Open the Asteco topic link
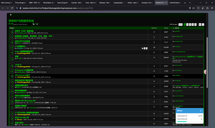The width and height of the screenshot is (215, 128). pyautogui.click(x=24, y=51)
